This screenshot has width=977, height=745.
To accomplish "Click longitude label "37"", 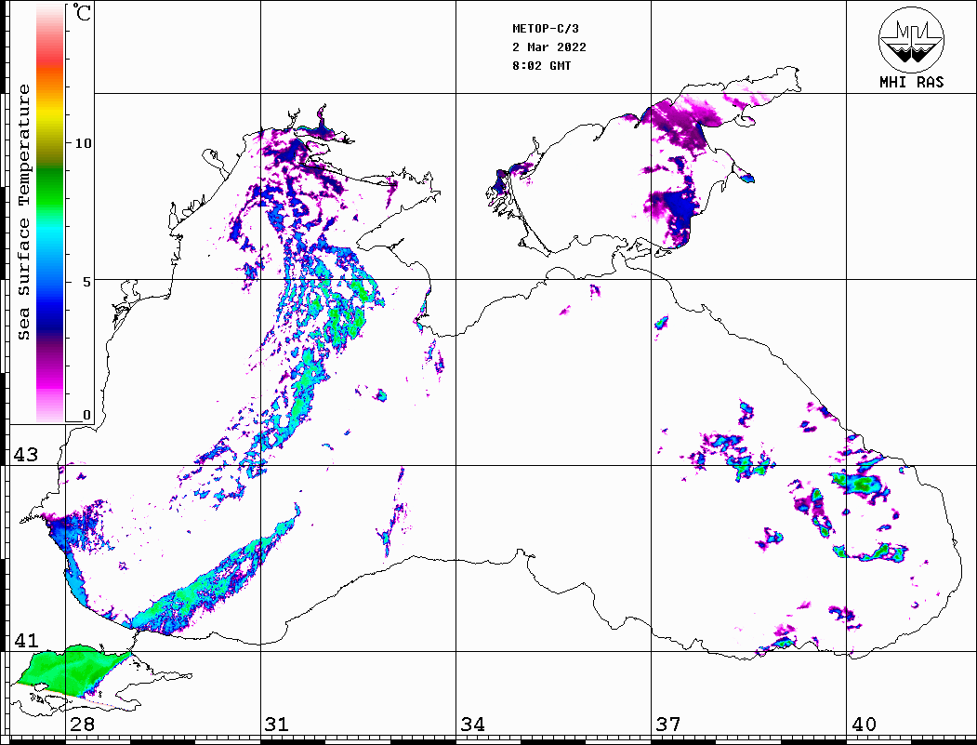I will click(x=668, y=724).
